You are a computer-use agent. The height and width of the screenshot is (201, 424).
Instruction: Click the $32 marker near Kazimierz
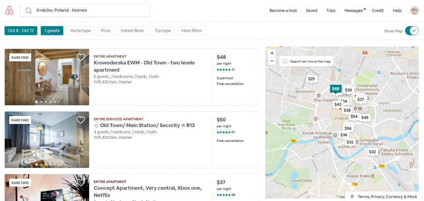[350, 142]
